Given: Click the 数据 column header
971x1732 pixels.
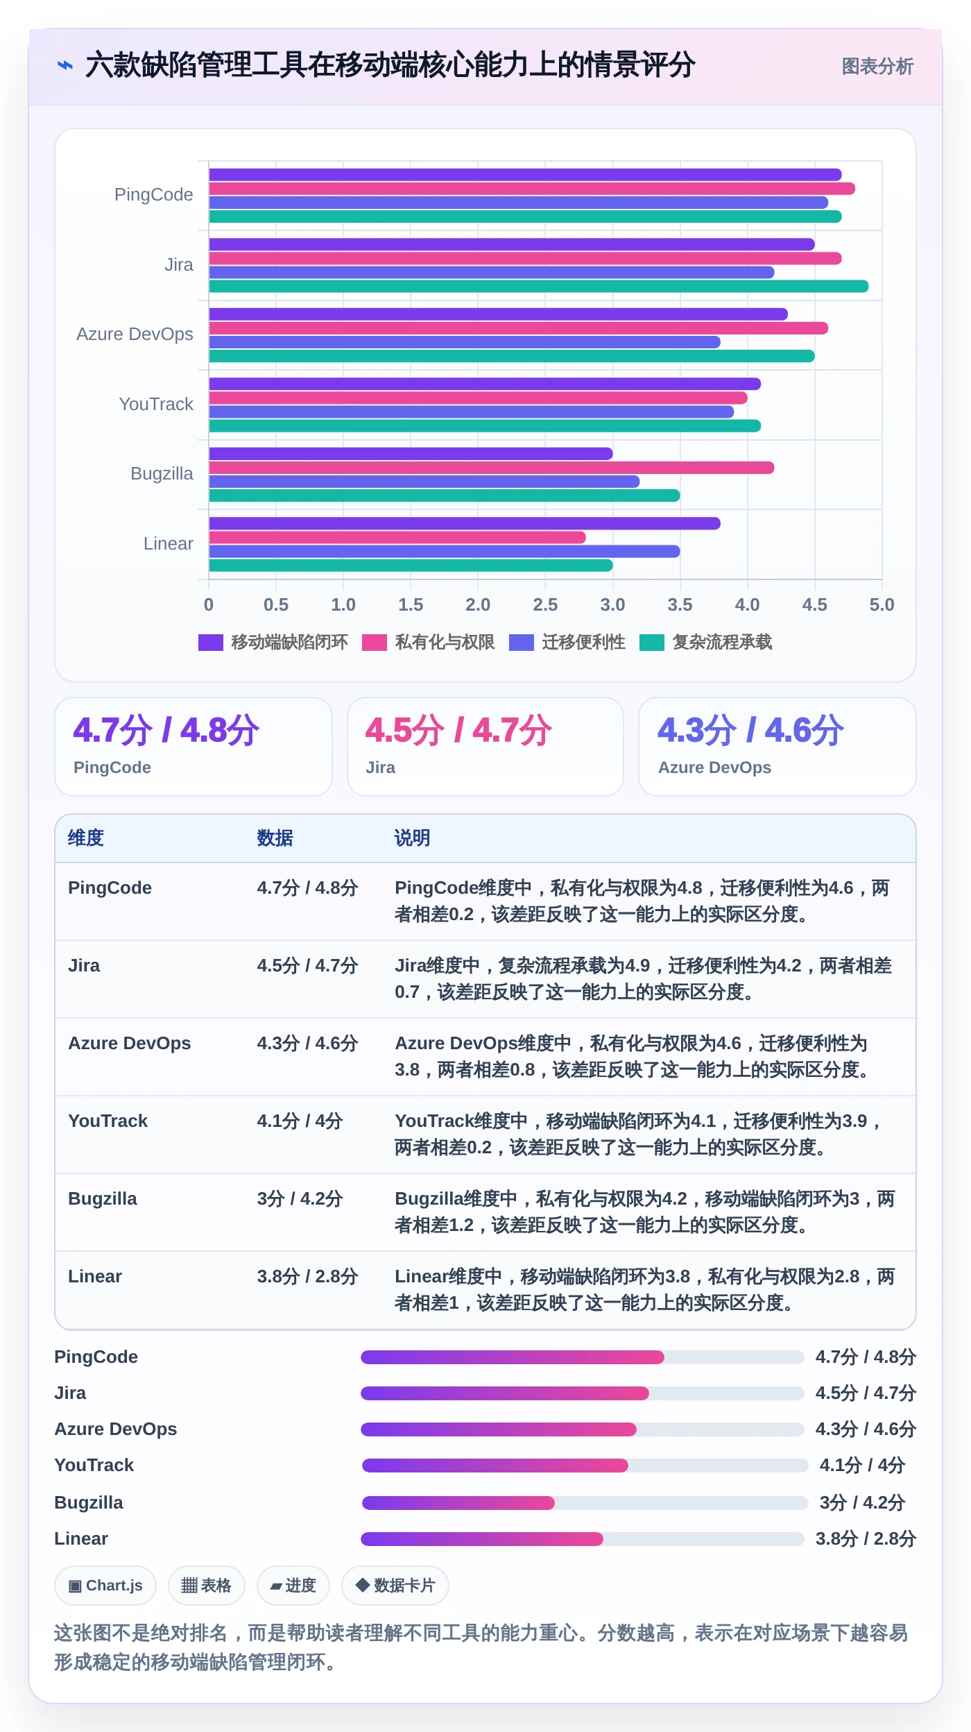Looking at the screenshot, I should click(275, 838).
